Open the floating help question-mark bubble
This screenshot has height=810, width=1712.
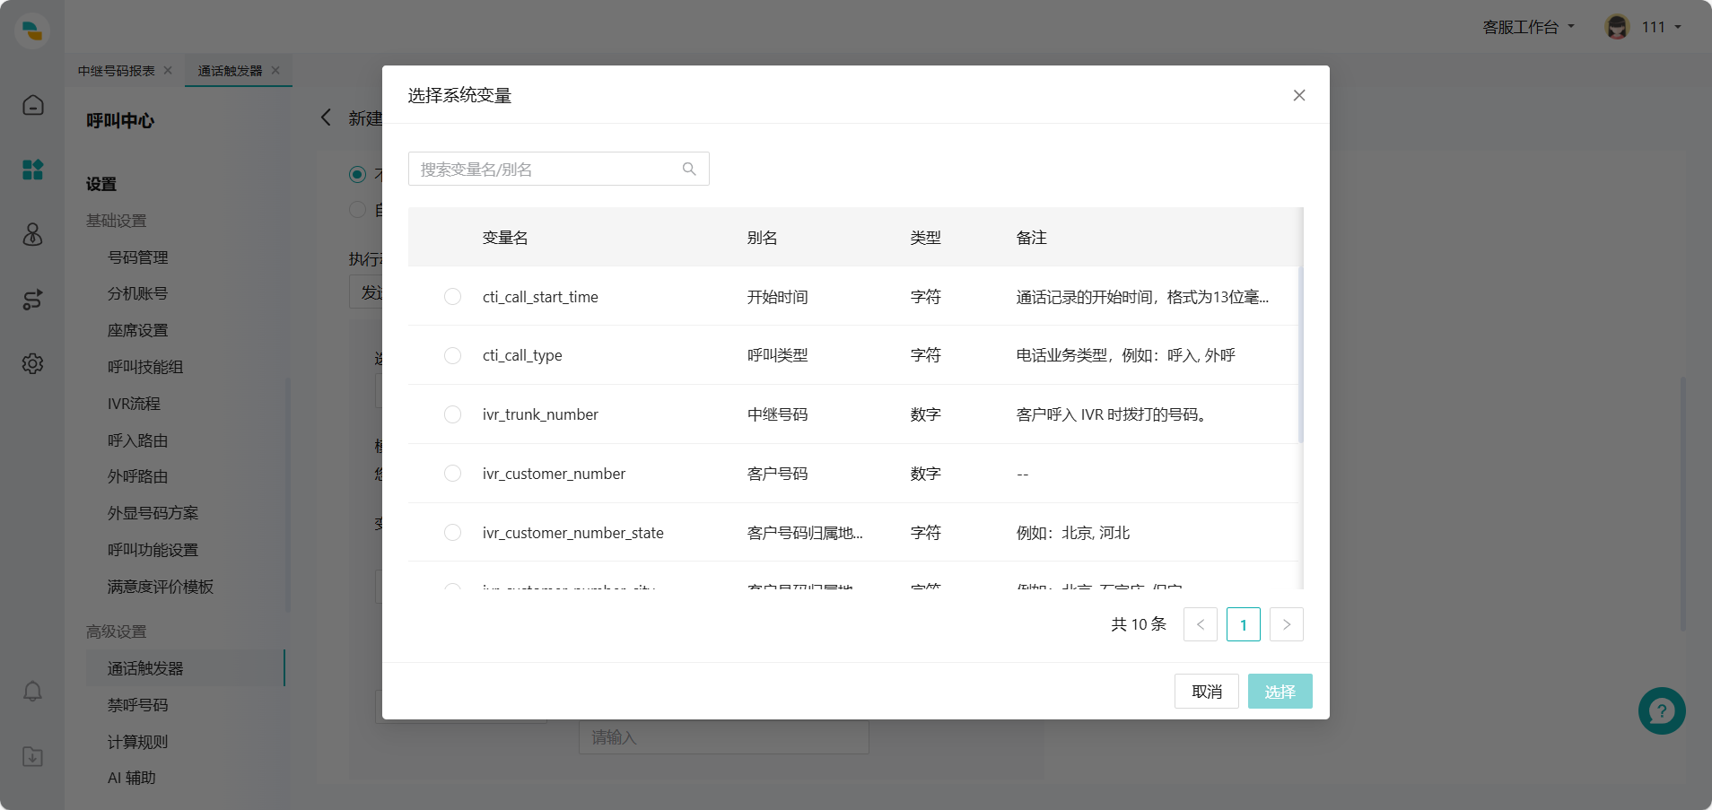coord(1661,710)
